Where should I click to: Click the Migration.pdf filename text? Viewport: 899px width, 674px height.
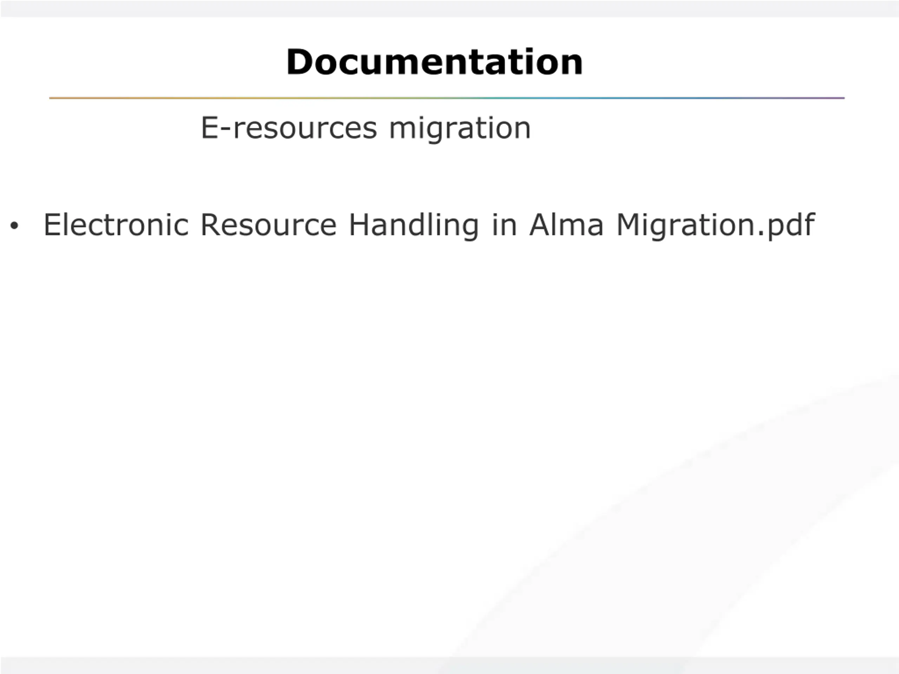715,225
